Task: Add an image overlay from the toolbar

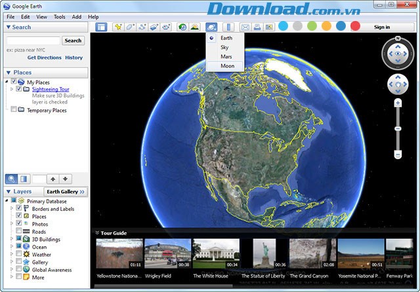Action: [154, 27]
